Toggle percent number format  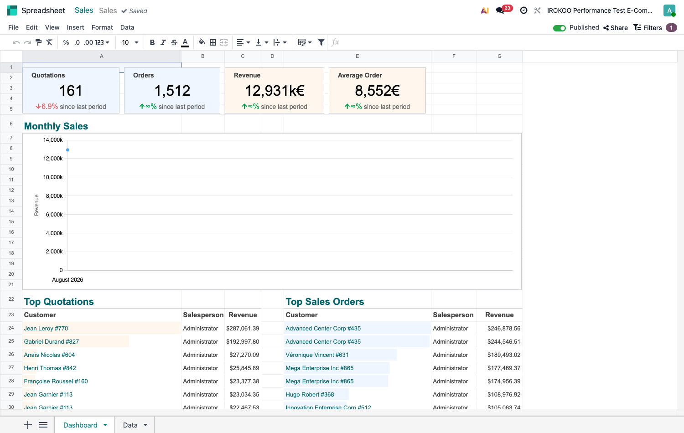click(66, 42)
